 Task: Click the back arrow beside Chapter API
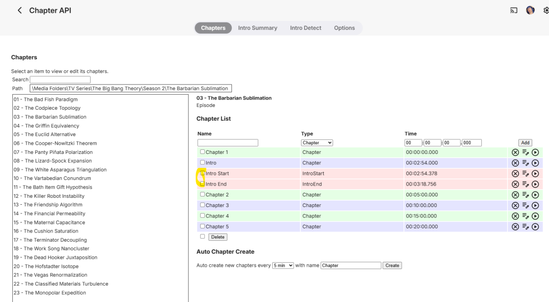20,11
